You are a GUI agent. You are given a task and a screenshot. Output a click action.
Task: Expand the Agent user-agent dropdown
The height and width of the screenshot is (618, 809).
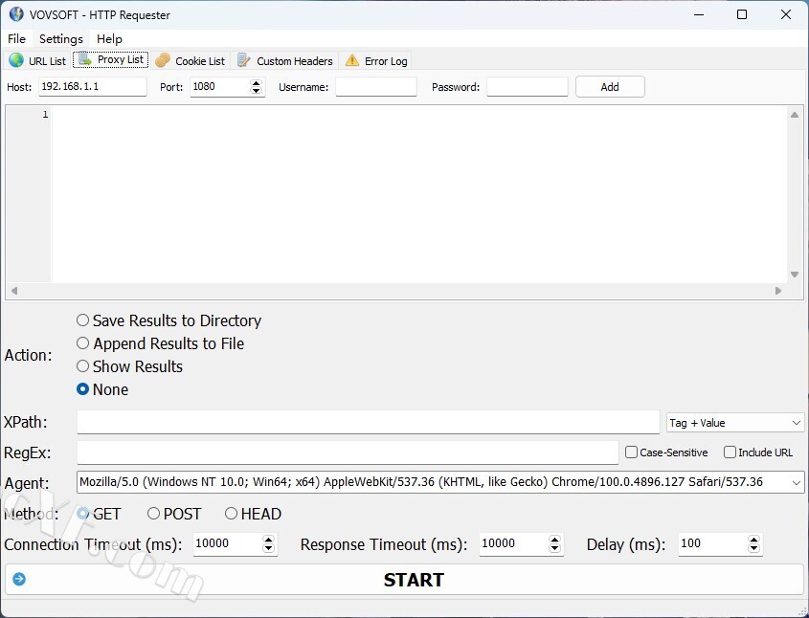(x=797, y=482)
